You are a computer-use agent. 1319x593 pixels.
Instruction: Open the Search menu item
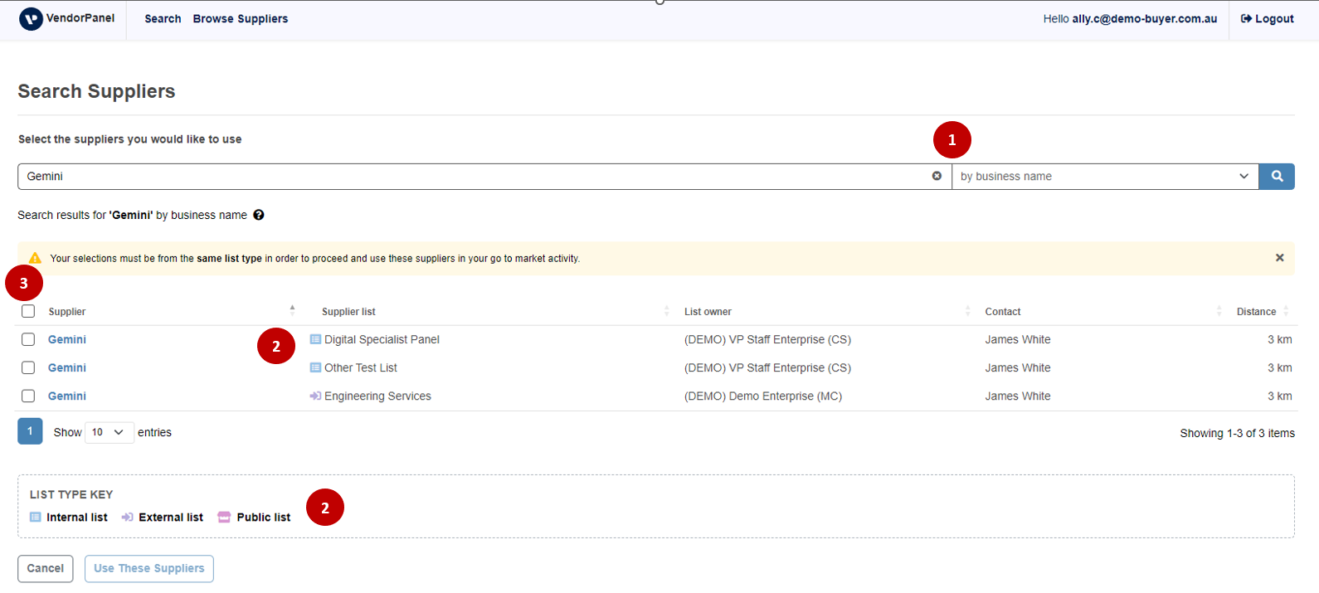point(163,18)
